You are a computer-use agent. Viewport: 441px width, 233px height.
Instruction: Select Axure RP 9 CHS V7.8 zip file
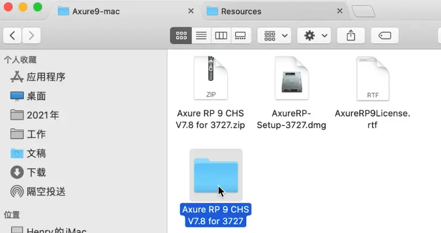point(210,93)
